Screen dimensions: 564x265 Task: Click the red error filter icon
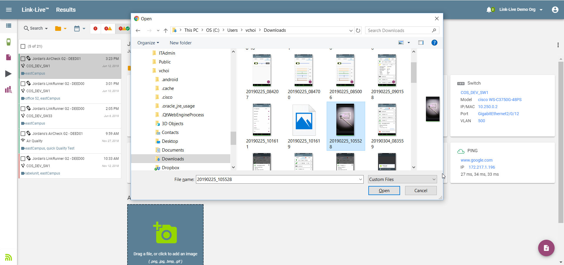(95, 28)
